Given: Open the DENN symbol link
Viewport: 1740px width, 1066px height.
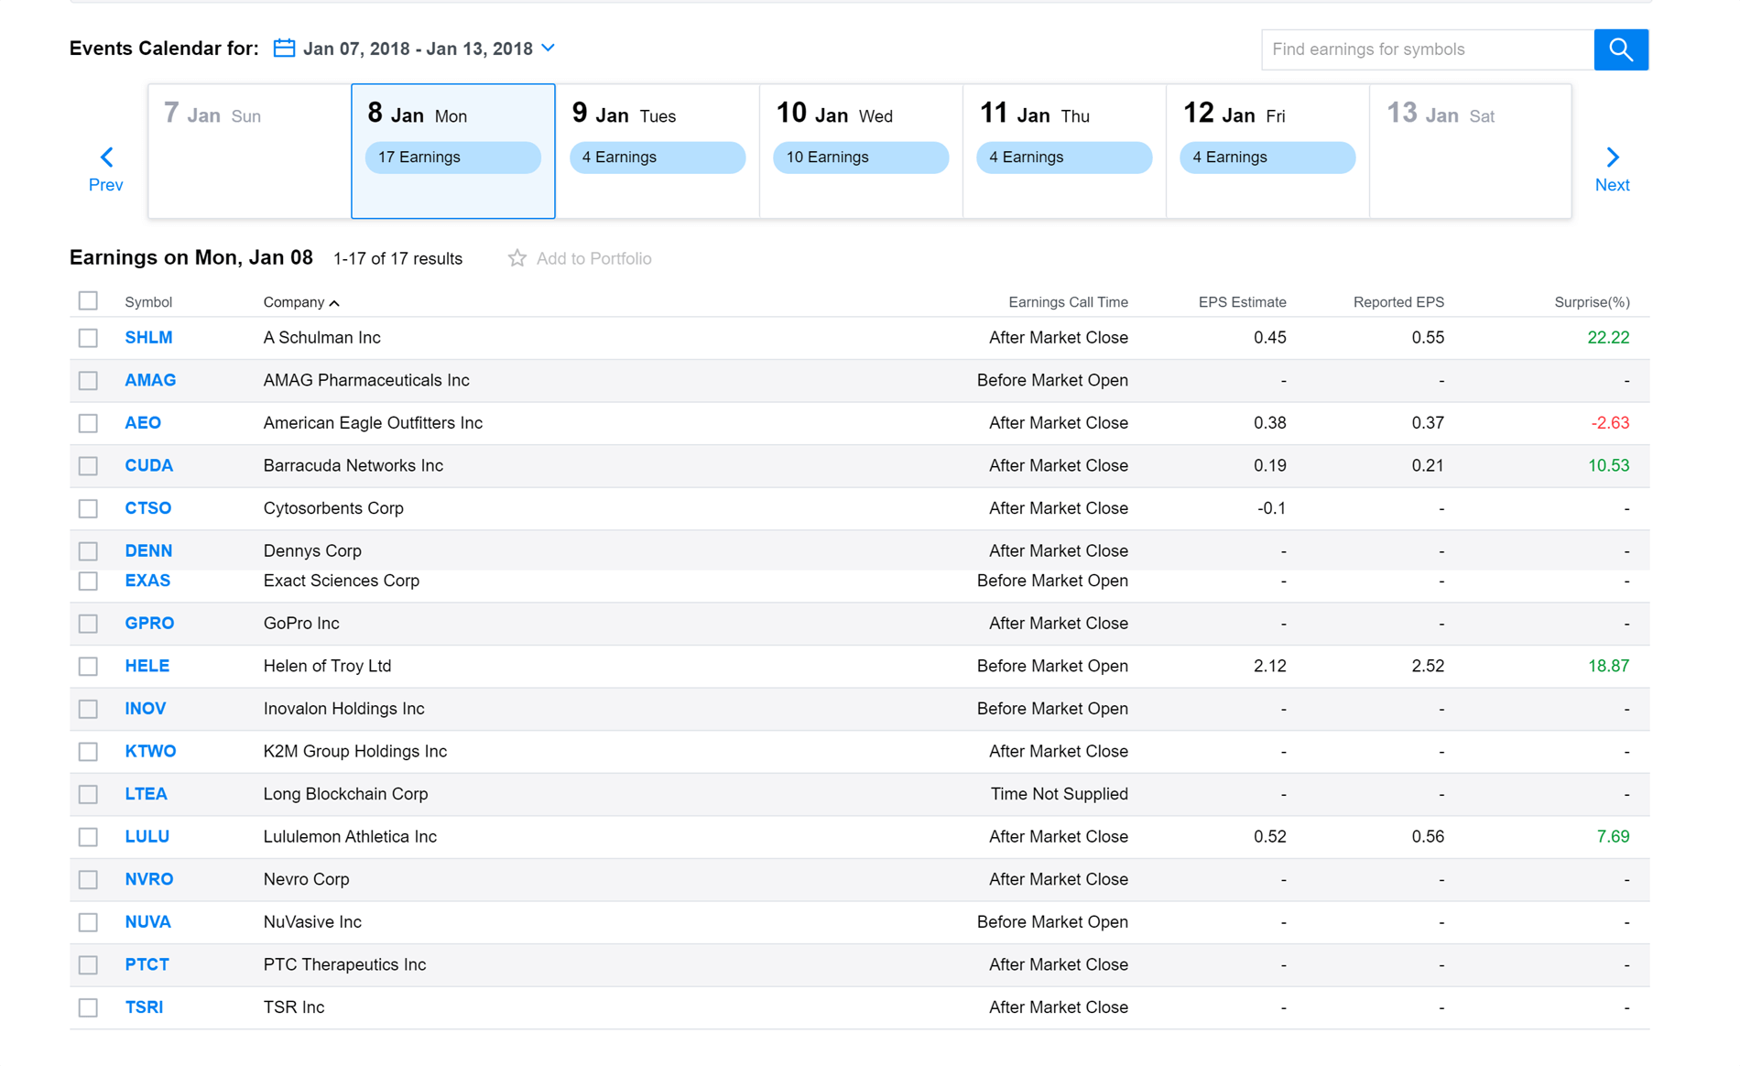Looking at the screenshot, I should (x=148, y=551).
